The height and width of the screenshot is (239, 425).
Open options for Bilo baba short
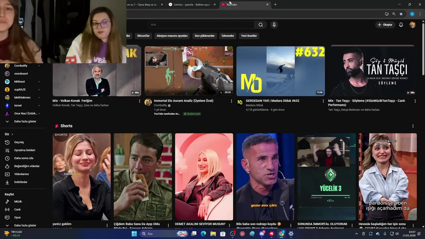291,225
